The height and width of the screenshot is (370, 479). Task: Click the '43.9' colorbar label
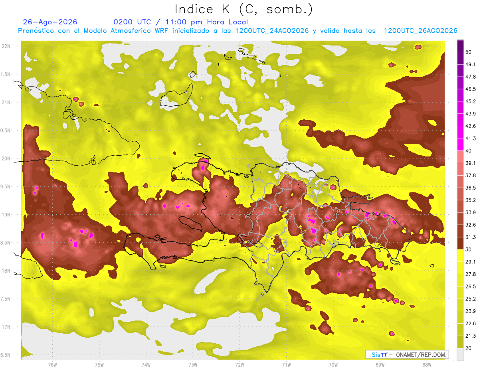(x=471, y=114)
